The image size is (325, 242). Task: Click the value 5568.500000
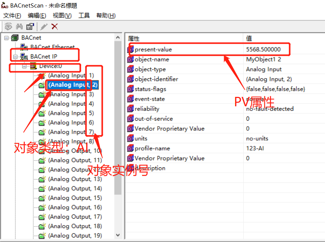click(x=263, y=49)
